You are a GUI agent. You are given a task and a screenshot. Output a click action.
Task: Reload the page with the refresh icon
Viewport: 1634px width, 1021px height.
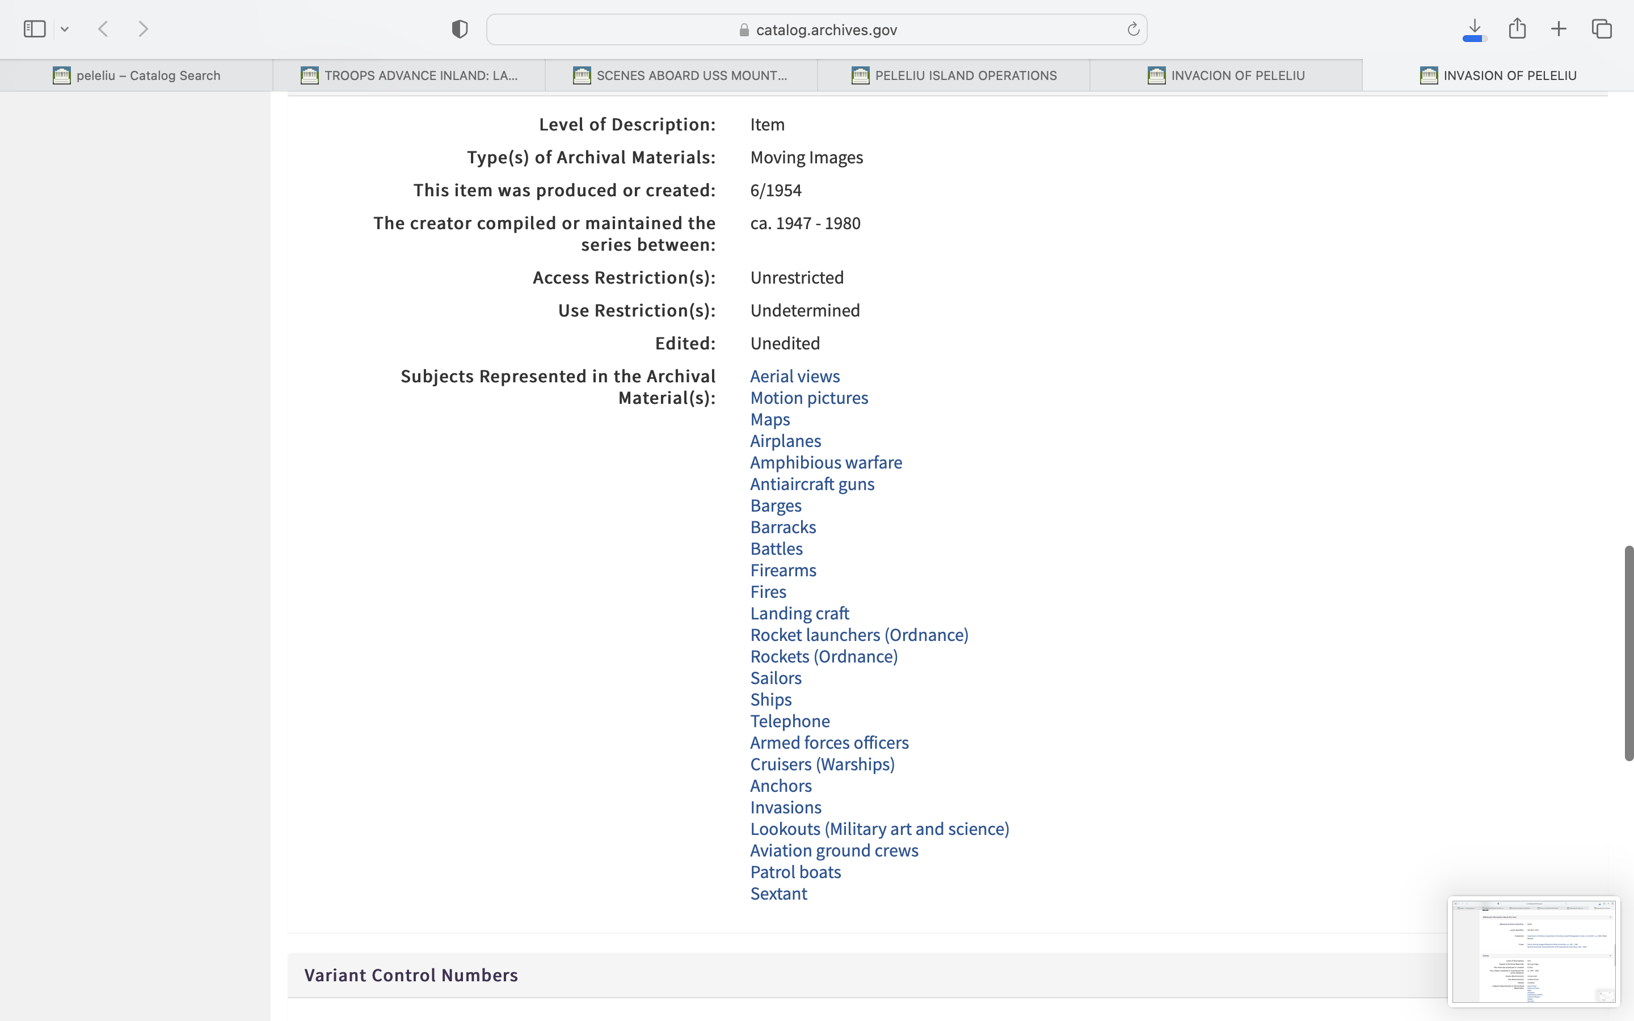tap(1133, 29)
